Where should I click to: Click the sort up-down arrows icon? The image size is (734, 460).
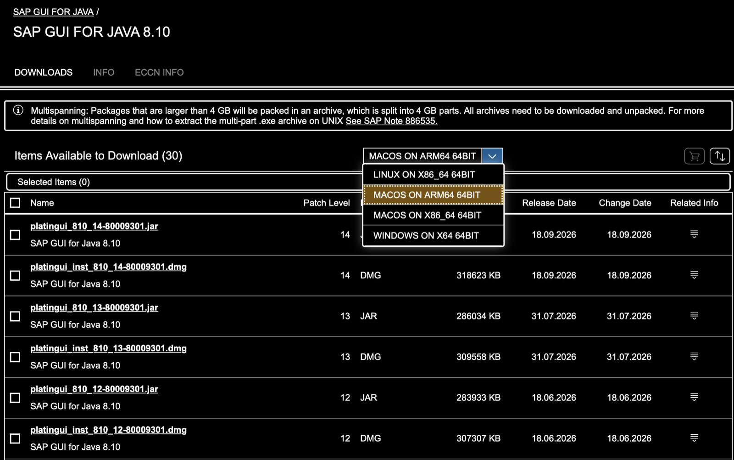(720, 156)
